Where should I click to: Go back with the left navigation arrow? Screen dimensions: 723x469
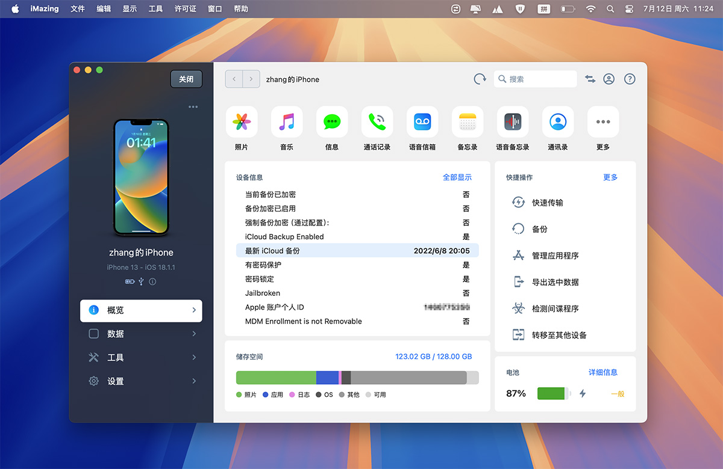[234, 79]
